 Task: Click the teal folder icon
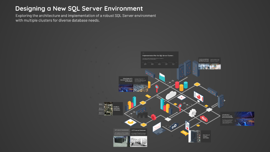pos(162,77)
